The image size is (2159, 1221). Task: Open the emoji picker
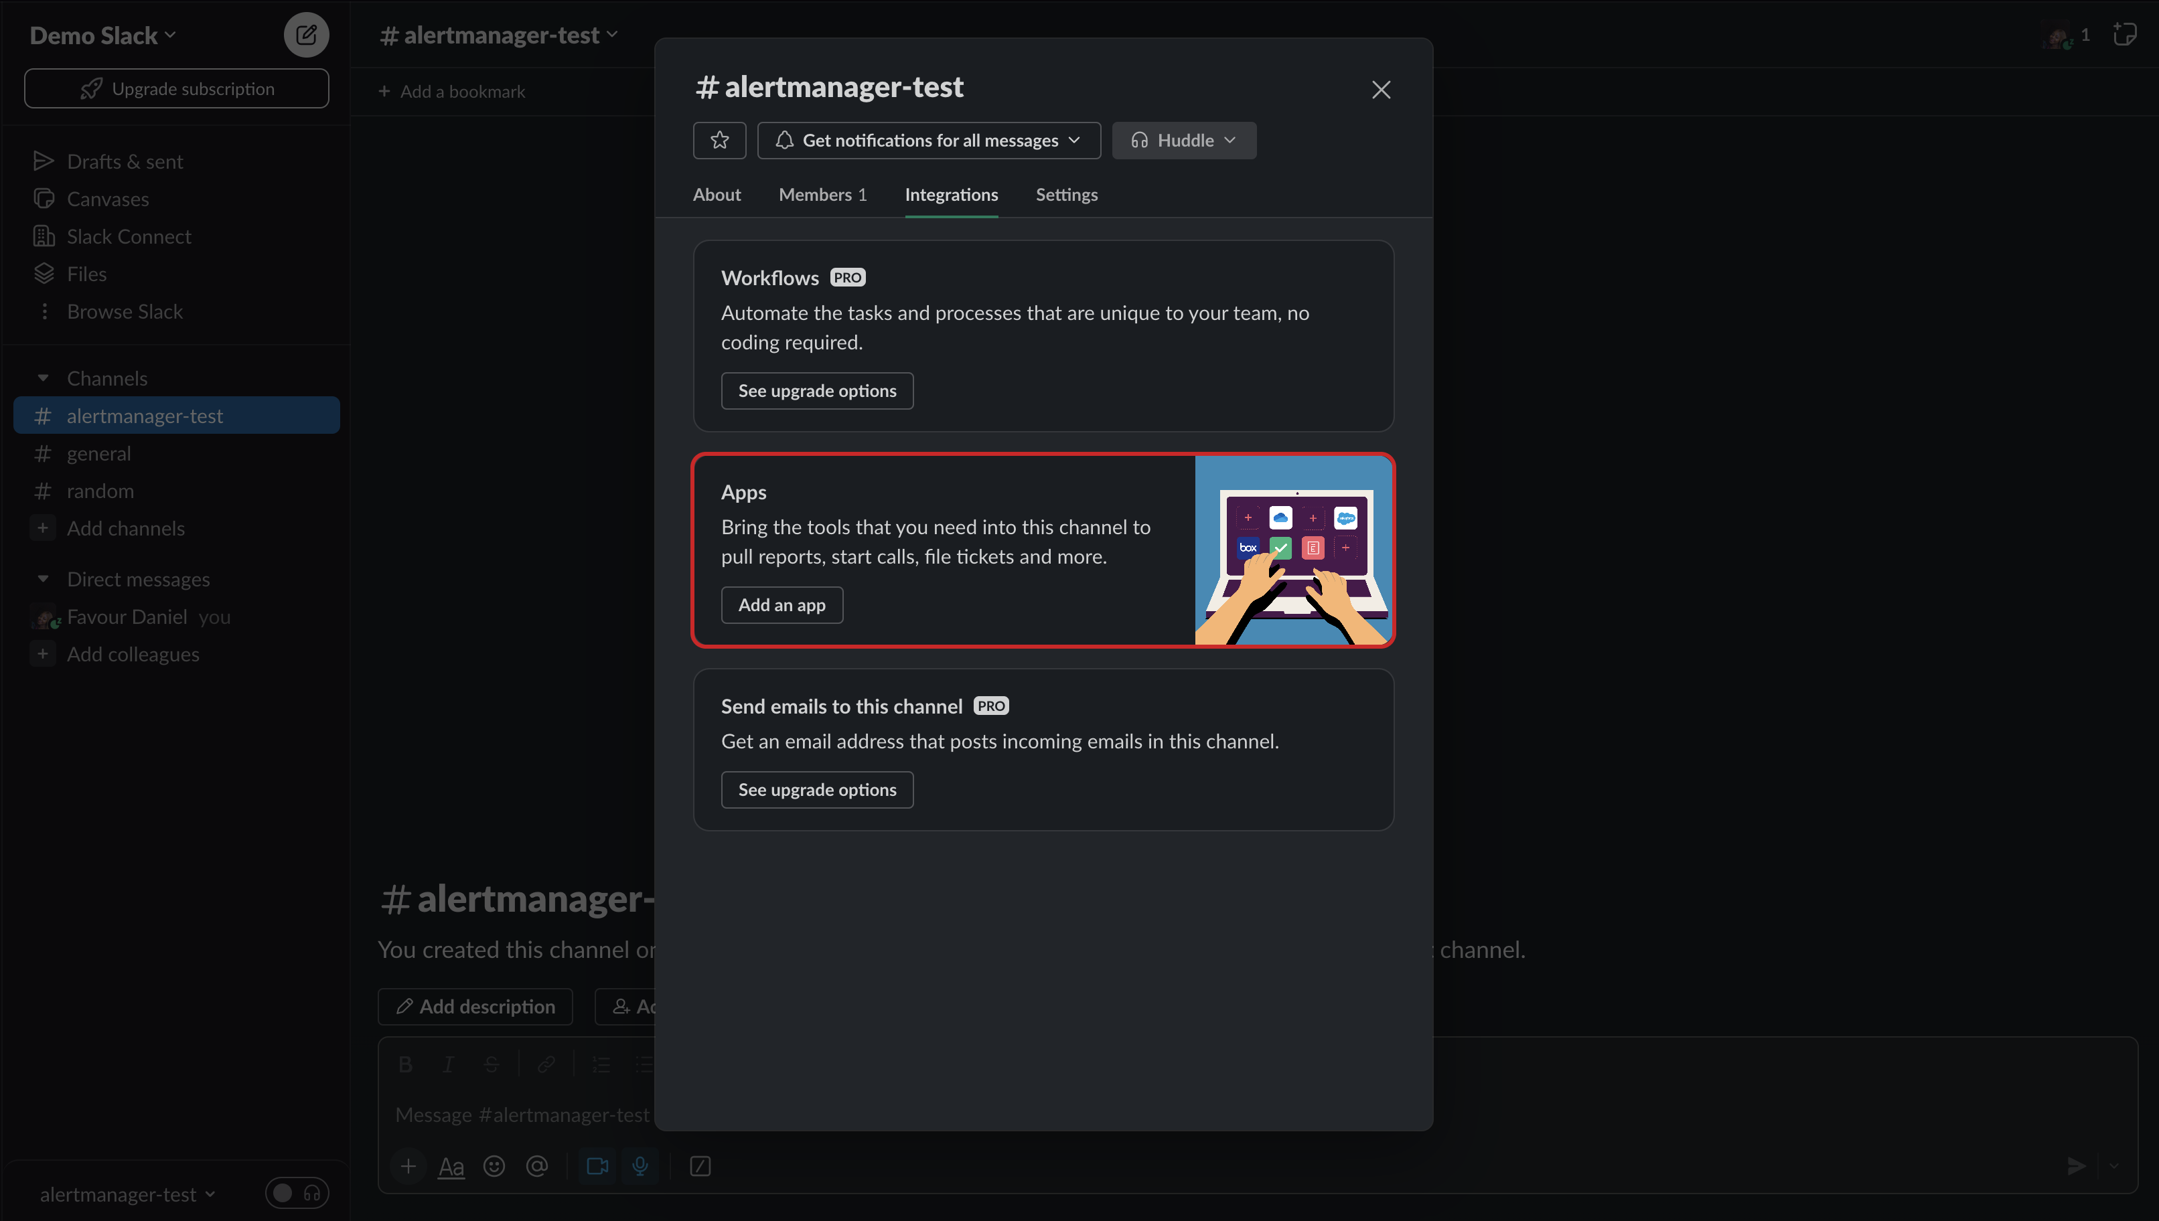tap(494, 1167)
